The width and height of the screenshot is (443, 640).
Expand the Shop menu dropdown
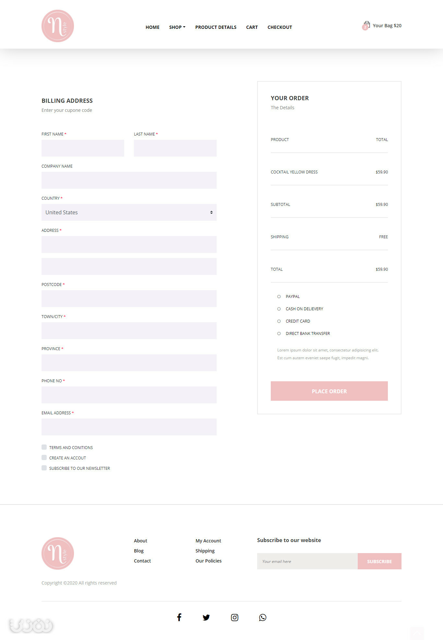coord(177,27)
